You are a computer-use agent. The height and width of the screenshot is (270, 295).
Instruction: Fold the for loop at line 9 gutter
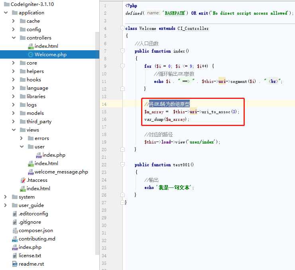[x=122, y=66]
